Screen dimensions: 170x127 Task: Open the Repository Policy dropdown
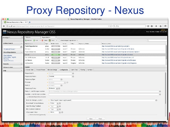click(x=57, y=88)
